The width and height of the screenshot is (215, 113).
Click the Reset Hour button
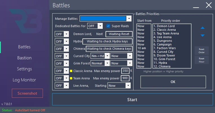pos(201,60)
